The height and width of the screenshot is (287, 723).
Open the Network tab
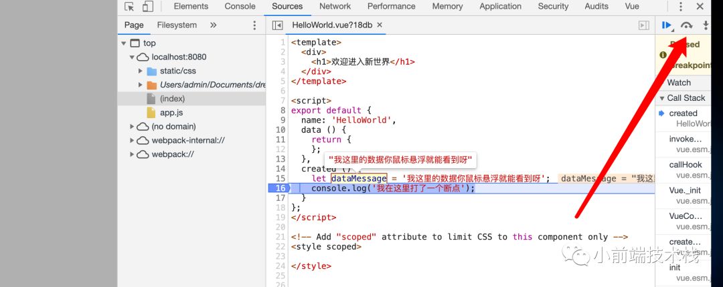[335, 7]
